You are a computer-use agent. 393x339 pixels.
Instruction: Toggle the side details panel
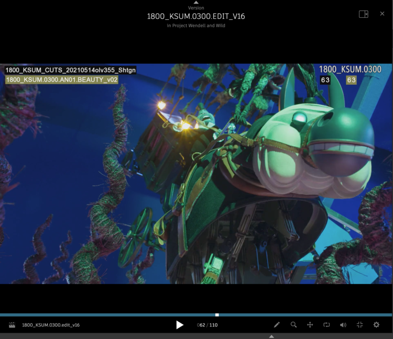pyautogui.click(x=364, y=14)
